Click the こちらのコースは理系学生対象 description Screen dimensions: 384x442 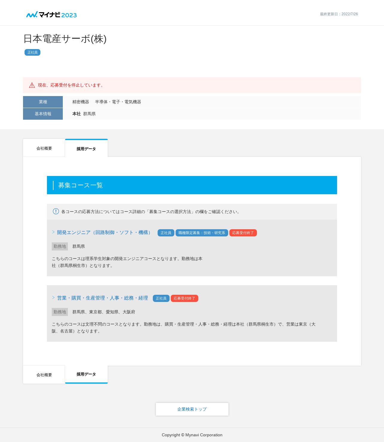[127, 262]
